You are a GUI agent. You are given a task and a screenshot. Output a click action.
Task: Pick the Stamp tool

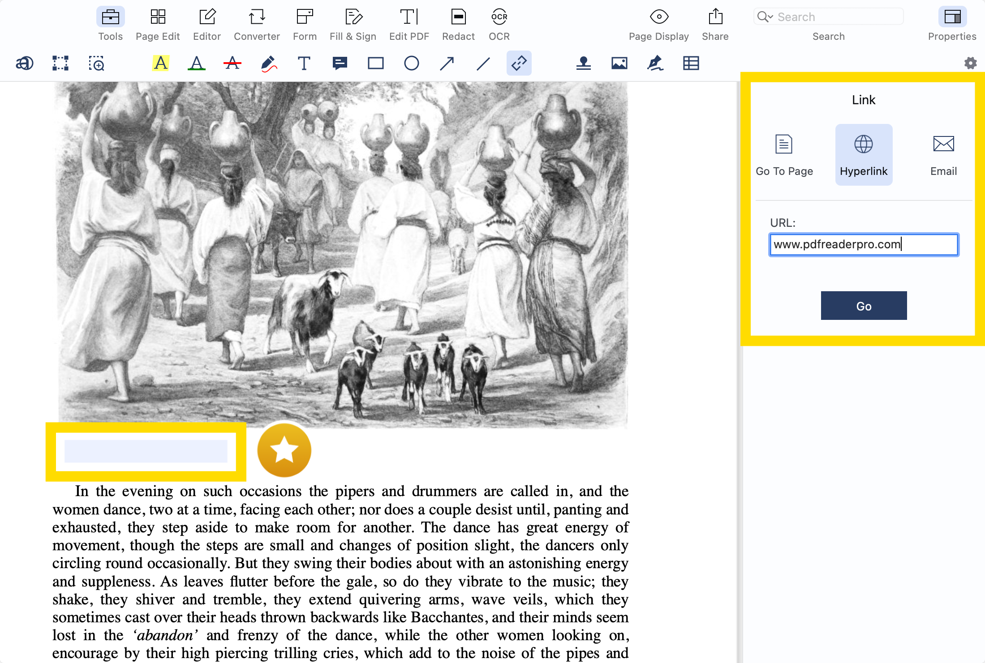tap(583, 63)
